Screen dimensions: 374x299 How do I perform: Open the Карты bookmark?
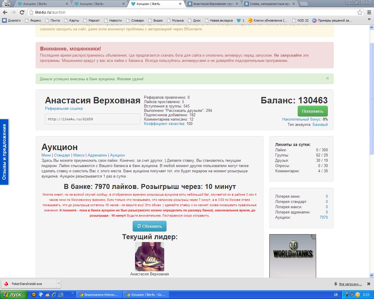pyautogui.click(x=71, y=20)
